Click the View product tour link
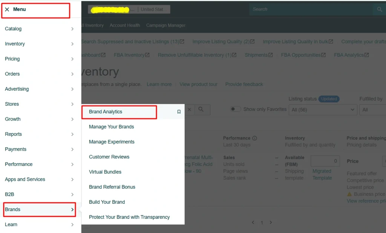The width and height of the screenshot is (386, 233). tap(198, 84)
